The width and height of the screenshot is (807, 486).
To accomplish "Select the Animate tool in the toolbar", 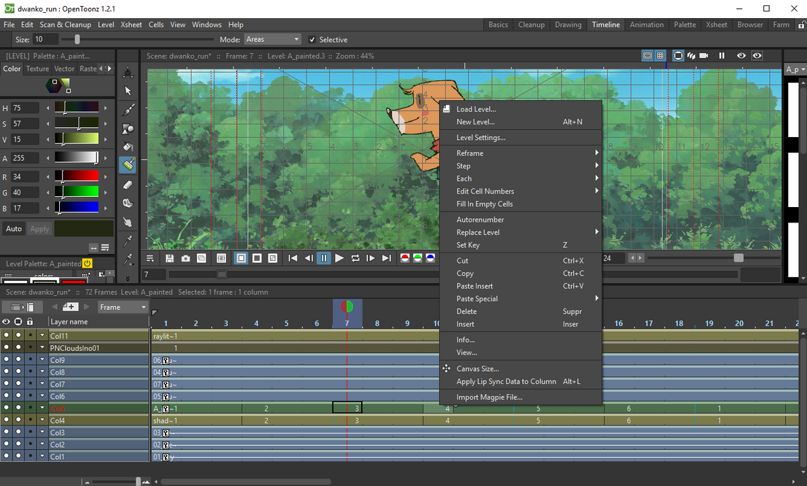I will click(128, 72).
